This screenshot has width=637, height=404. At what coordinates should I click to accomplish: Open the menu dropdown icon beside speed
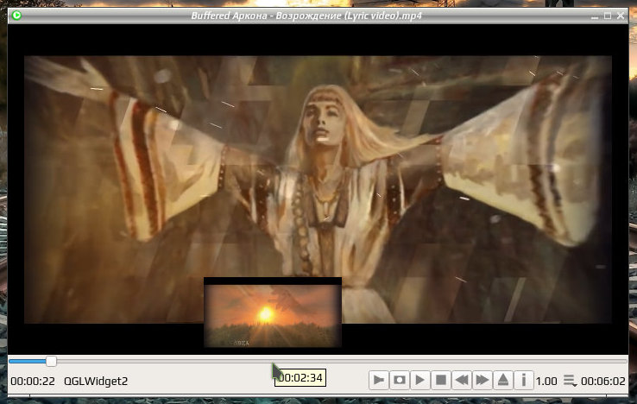[x=570, y=381]
